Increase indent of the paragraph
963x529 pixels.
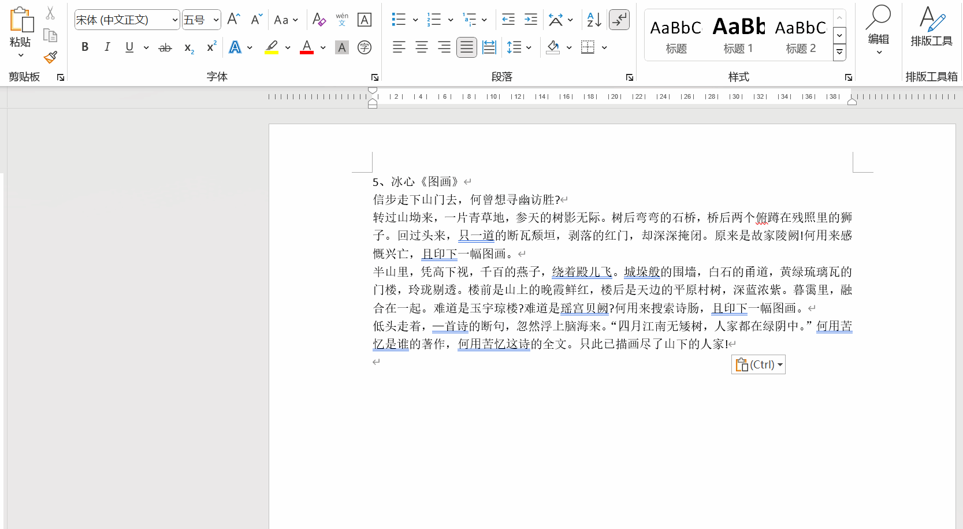click(530, 20)
